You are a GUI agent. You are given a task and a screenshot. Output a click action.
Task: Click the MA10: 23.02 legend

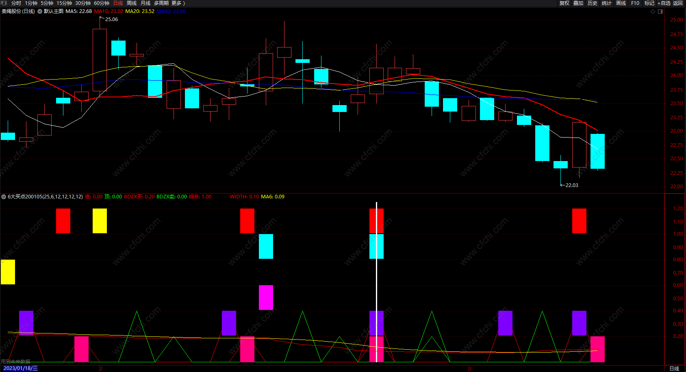pyautogui.click(x=109, y=11)
